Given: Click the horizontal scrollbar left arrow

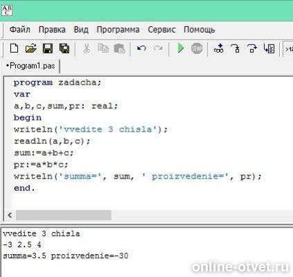Looking at the screenshot, I should coord(10,215).
